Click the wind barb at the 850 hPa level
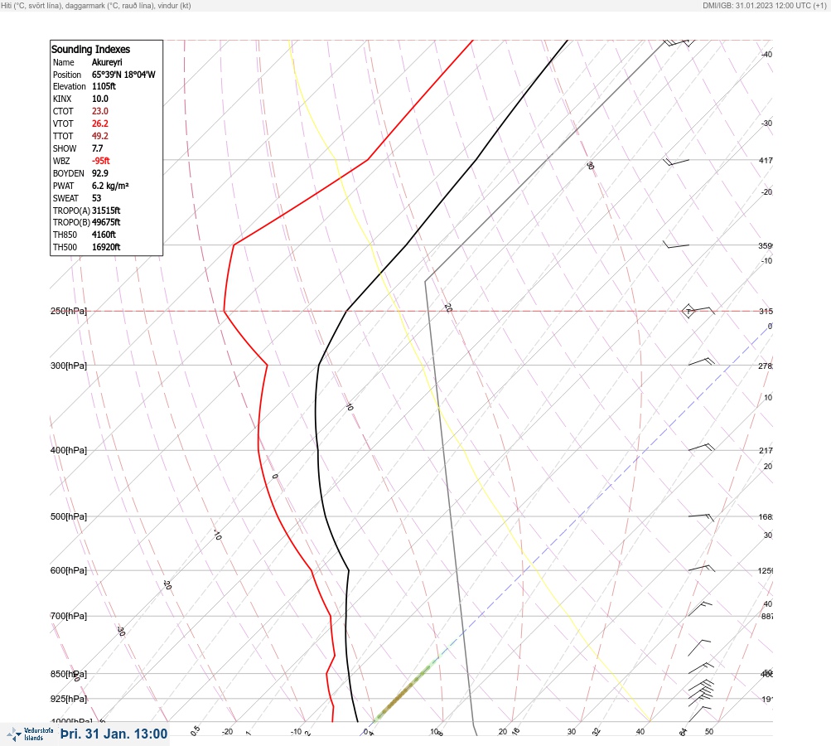 click(x=701, y=668)
